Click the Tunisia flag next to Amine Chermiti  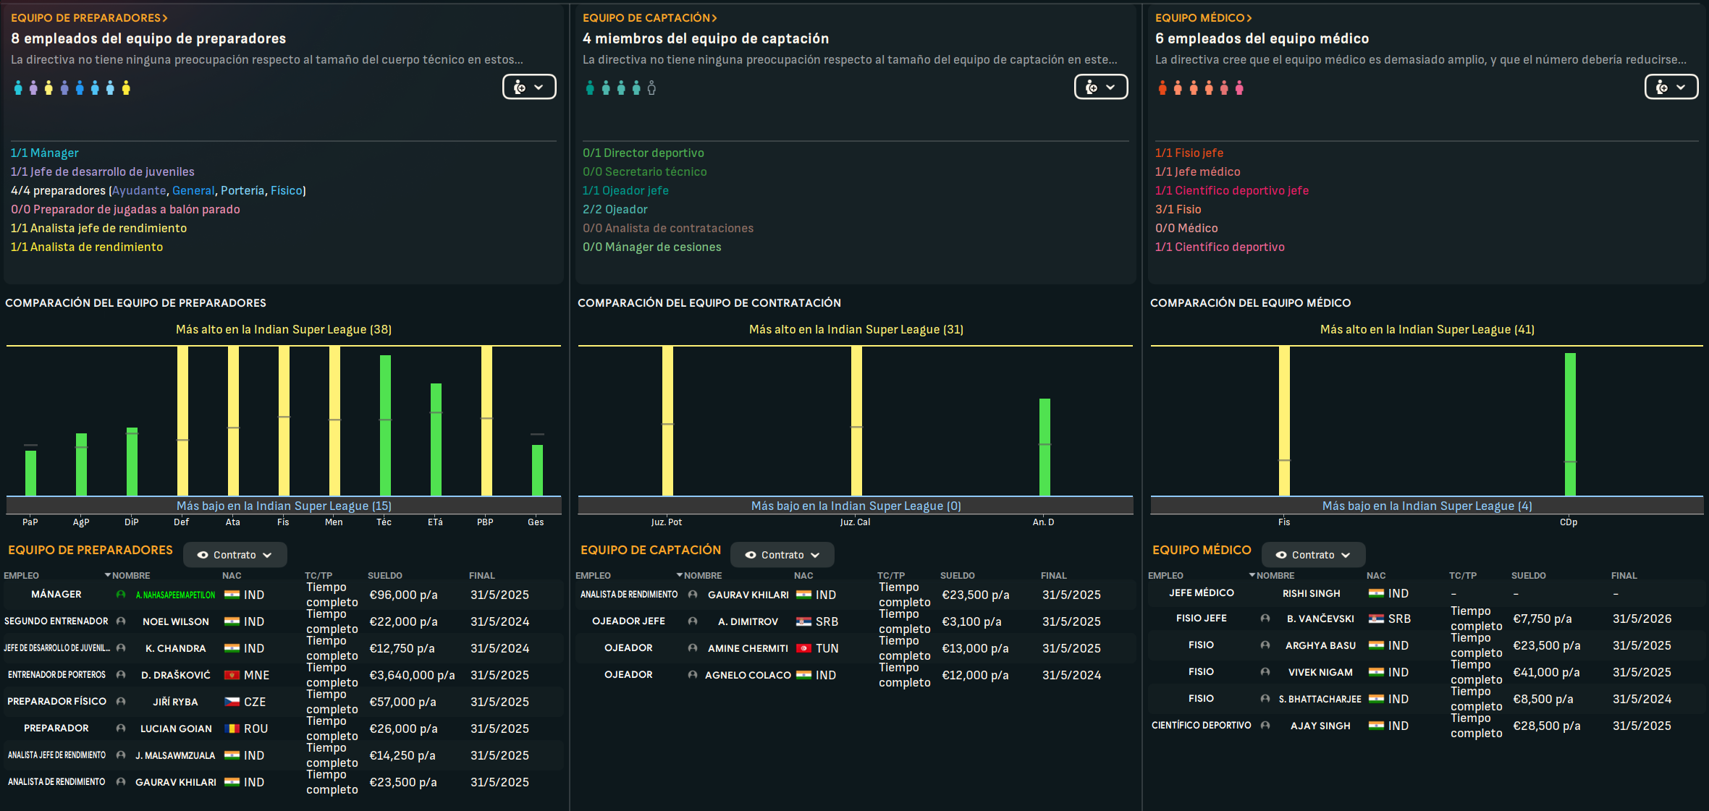[803, 648]
